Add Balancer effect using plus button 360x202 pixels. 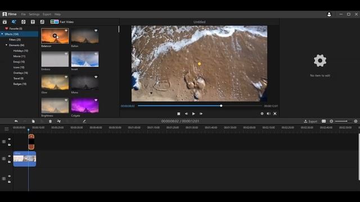(55, 35)
